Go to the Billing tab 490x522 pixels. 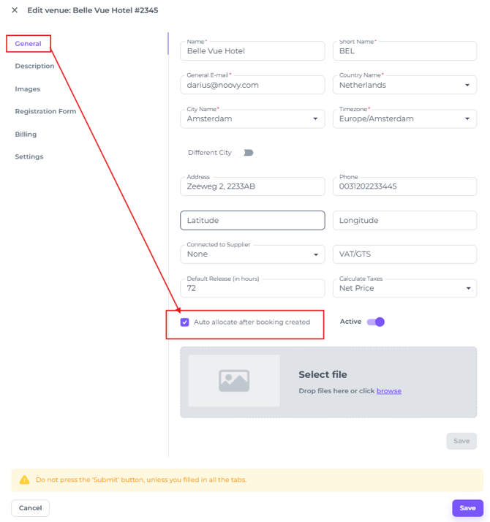point(26,135)
